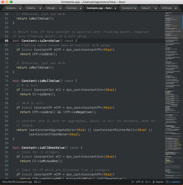This screenshot has width=183, height=185.
Task: Place cursor on Constant::isZeroValue function name
Action: (40, 41)
